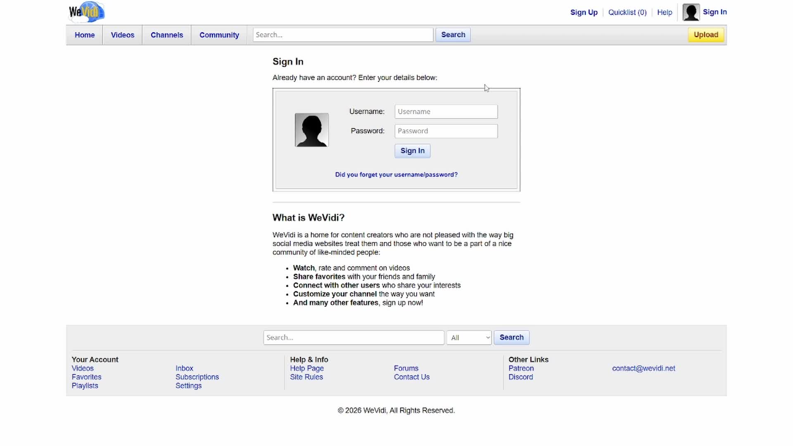Image resolution: width=793 pixels, height=446 pixels.
Task: Click inside the Username field
Action: 446,111
